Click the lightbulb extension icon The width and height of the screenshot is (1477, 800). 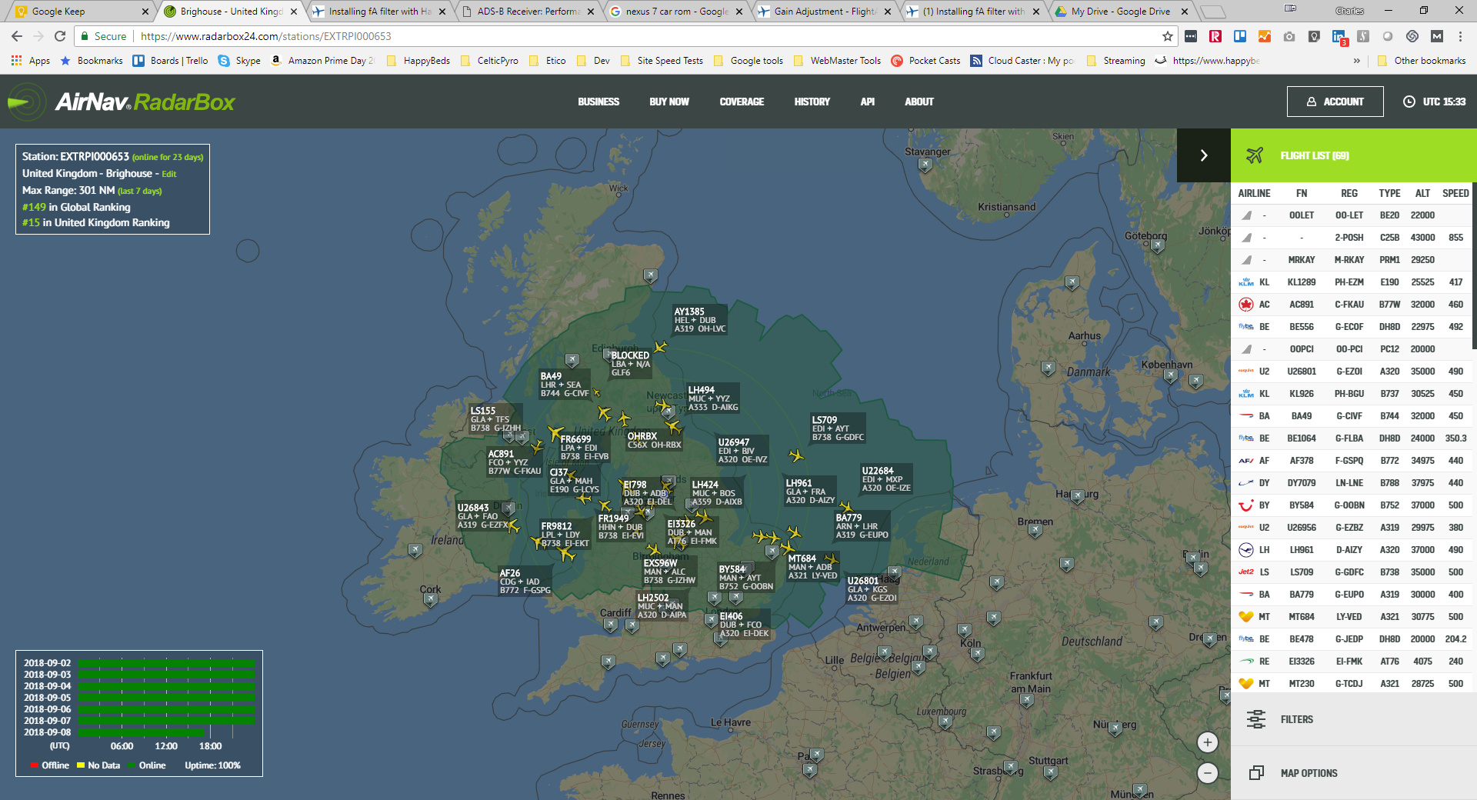pos(1314,36)
